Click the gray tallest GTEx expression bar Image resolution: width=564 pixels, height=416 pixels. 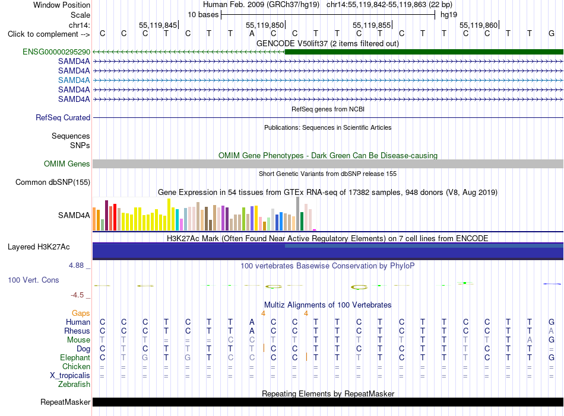(297, 213)
